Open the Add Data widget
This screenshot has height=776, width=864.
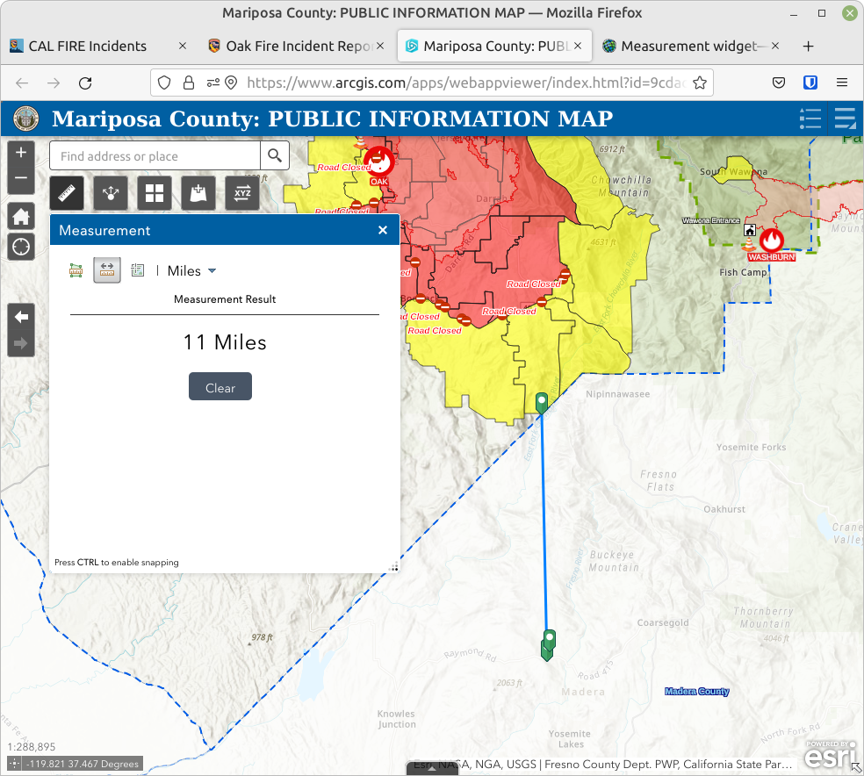(198, 193)
